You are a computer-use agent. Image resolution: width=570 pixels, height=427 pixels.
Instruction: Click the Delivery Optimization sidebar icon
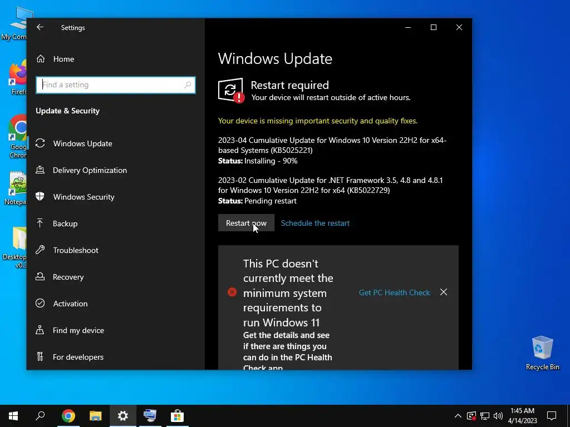40,170
